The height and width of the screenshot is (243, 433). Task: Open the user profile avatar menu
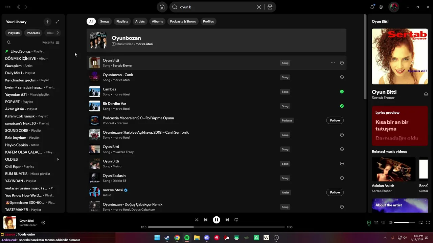point(393,7)
